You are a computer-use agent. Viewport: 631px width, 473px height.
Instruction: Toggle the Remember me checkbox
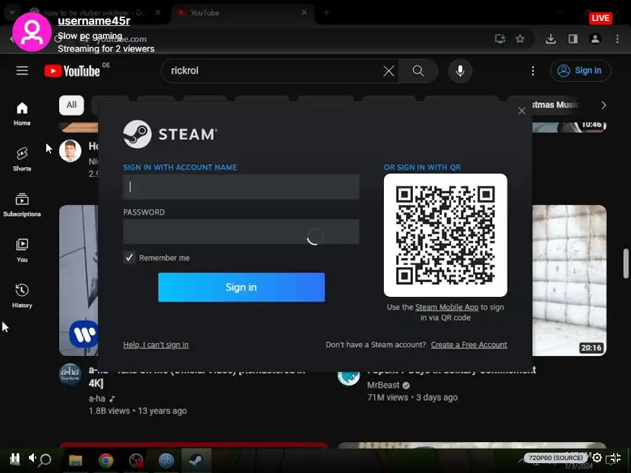129,258
